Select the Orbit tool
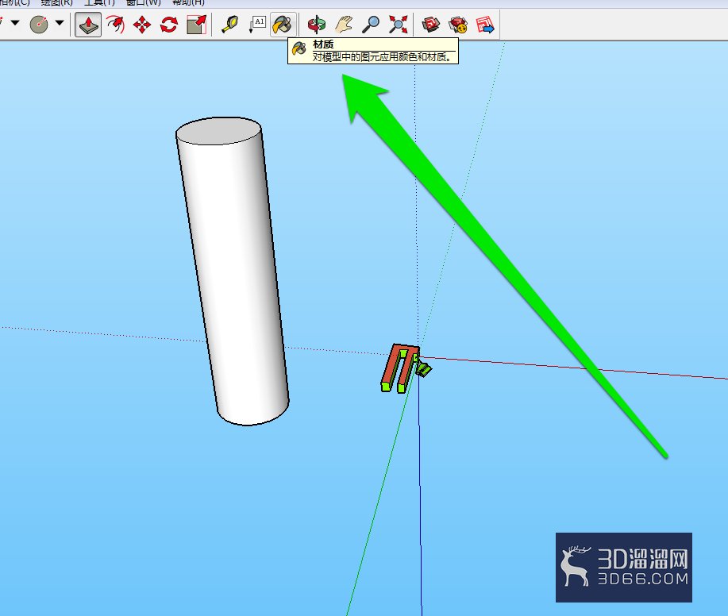Viewport: 728px width, 616px height. point(317,25)
